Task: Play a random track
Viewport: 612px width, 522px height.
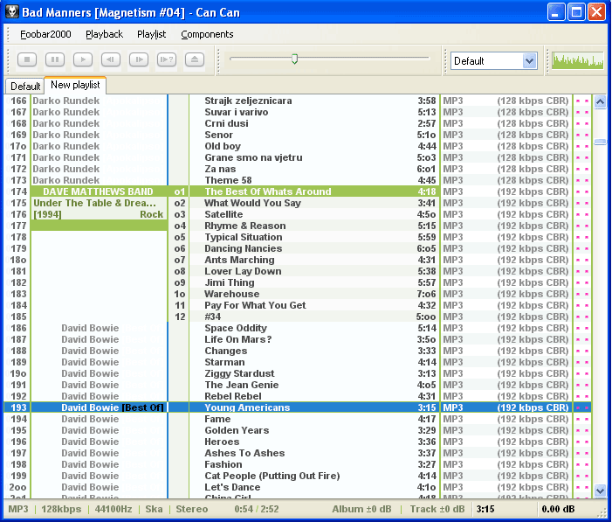Action: click(x=166, y=59)
